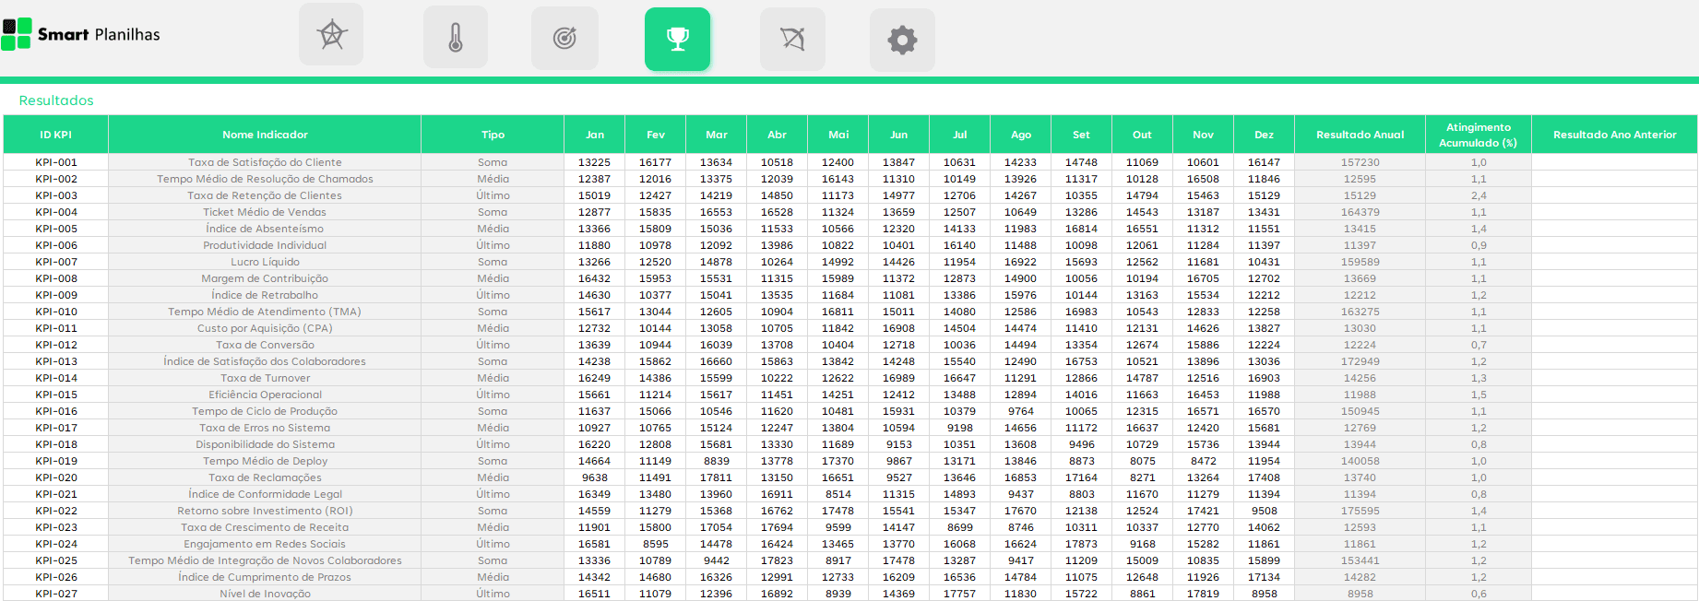Click the bow and arrow icon
Image resolution: width=1699 pixels, height=601 pixels.
click(792, 39)
